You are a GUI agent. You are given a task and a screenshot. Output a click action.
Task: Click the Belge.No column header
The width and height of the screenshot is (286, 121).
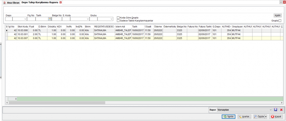182,27
